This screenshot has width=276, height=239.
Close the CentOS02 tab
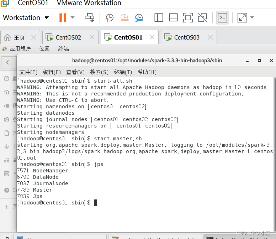[92, 37]
